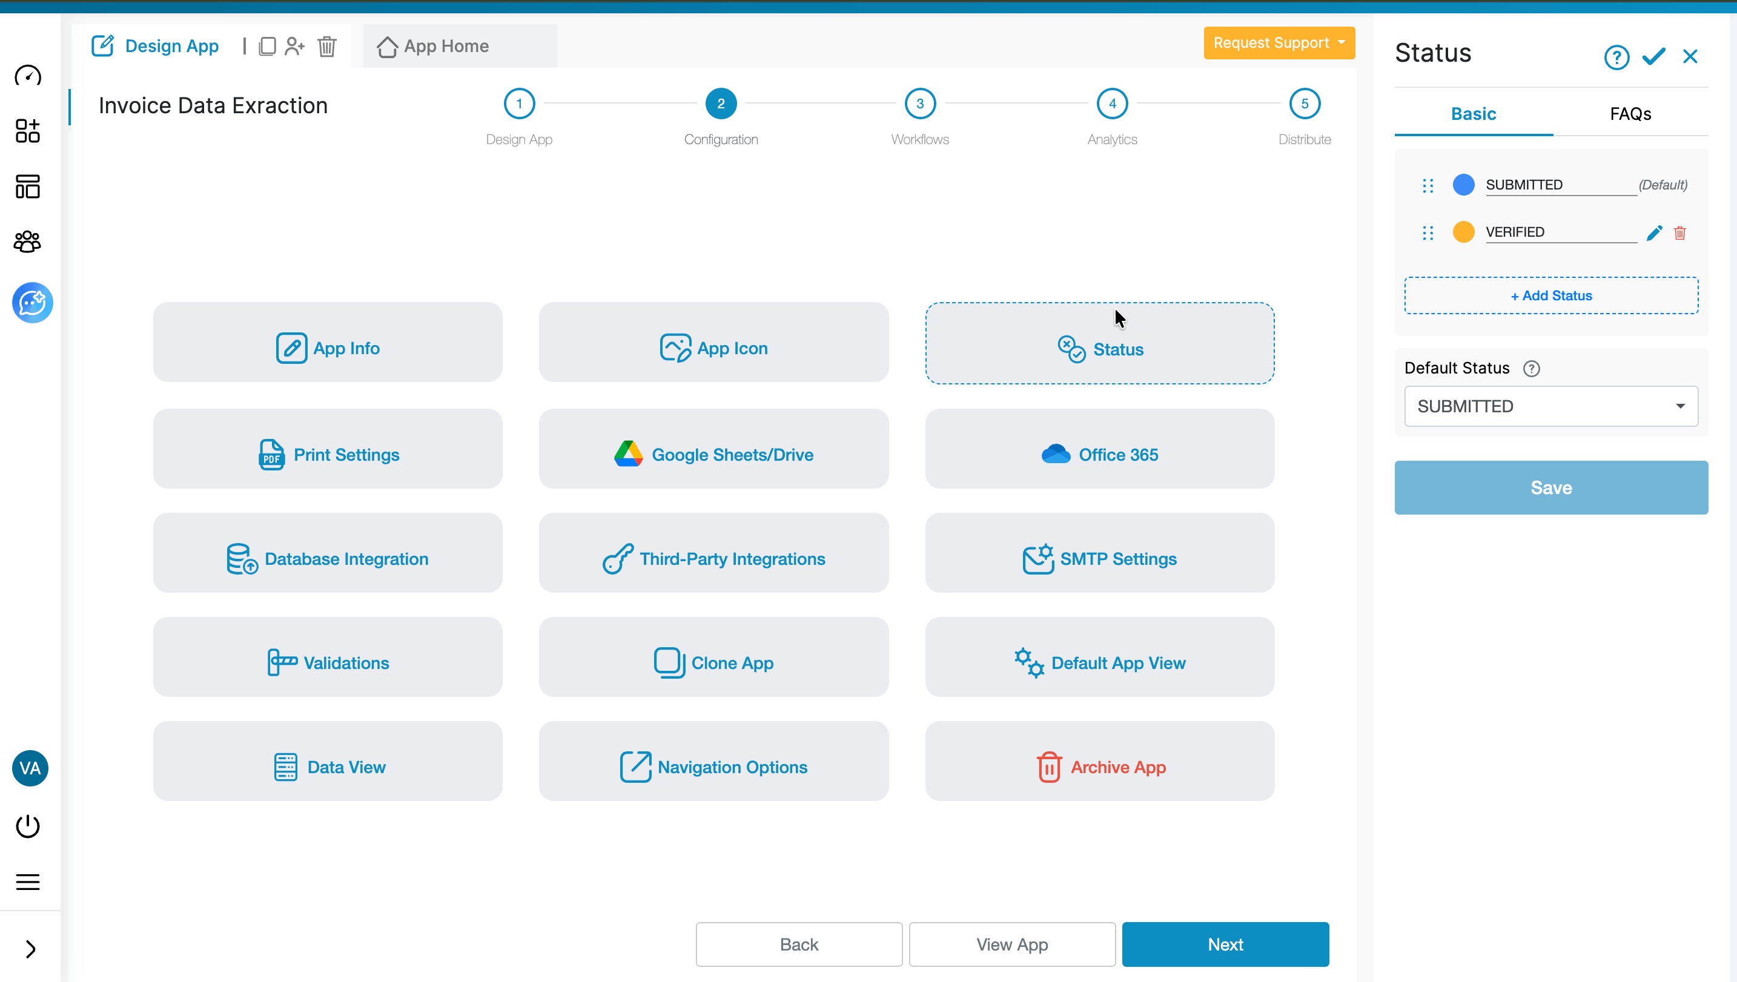Delete the VERIFIED status with trash icon

(1679, 232)
